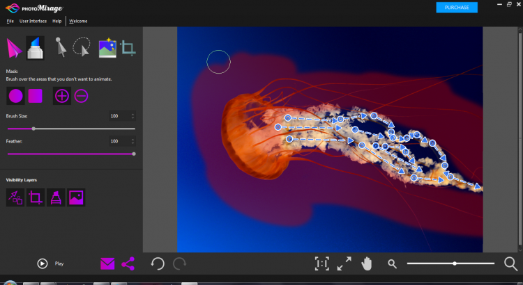Open the Help menu

click(56, 21)
